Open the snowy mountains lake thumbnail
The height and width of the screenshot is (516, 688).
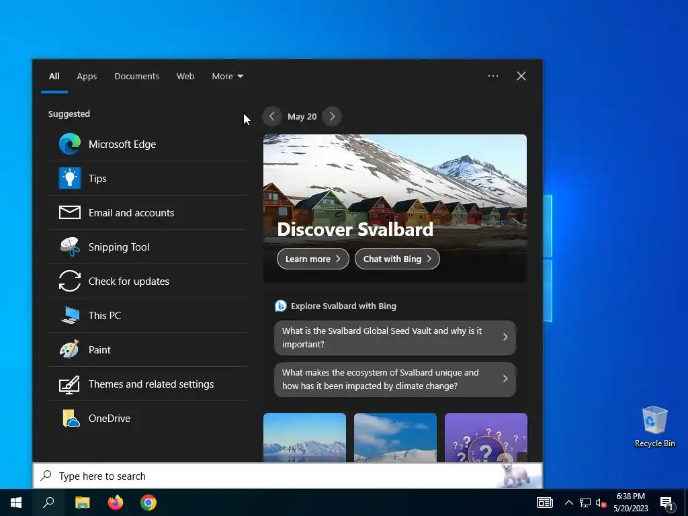(x=304, y=437)
